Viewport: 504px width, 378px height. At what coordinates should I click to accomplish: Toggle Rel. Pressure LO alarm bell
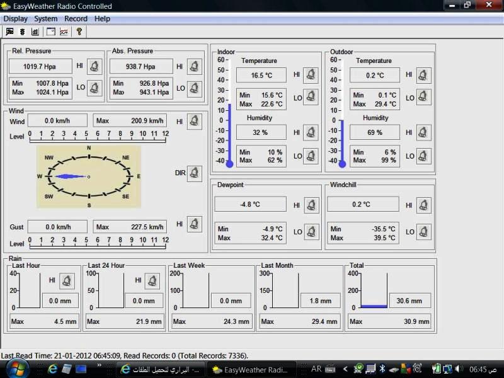pos(94,88)
